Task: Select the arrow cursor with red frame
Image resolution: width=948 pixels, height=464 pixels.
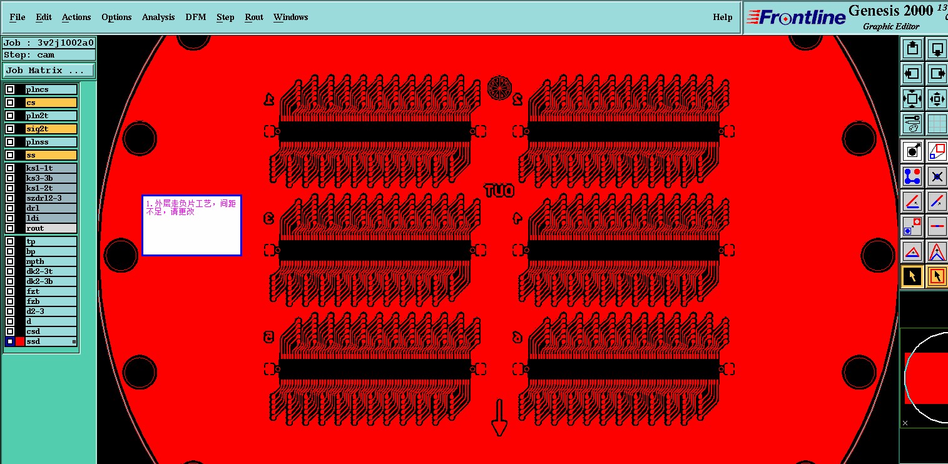Action: [x=937, y=276]
